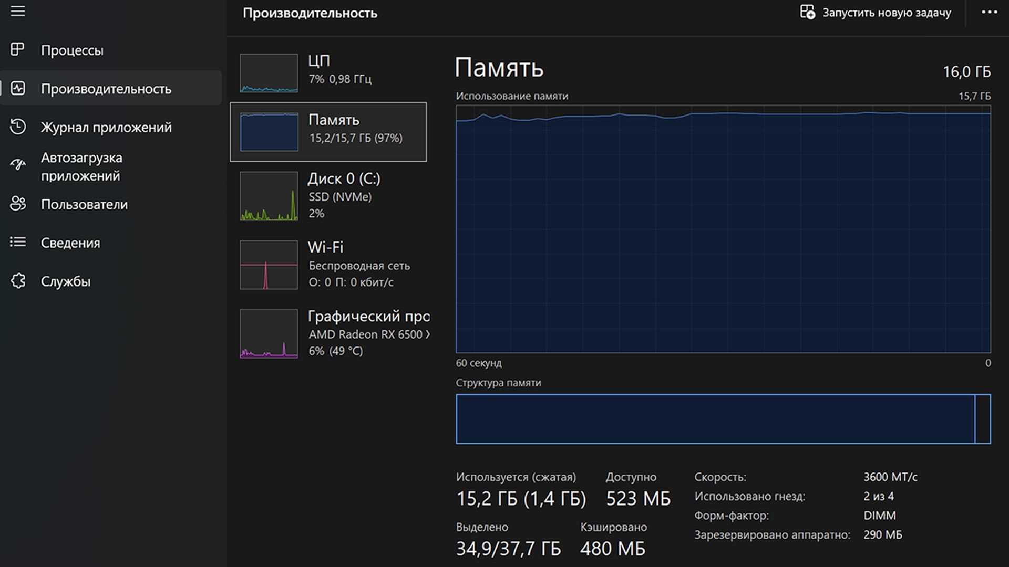Select the Диск 0 (C:) graph
1009x567 pixels.
click(x=328, y=196)
